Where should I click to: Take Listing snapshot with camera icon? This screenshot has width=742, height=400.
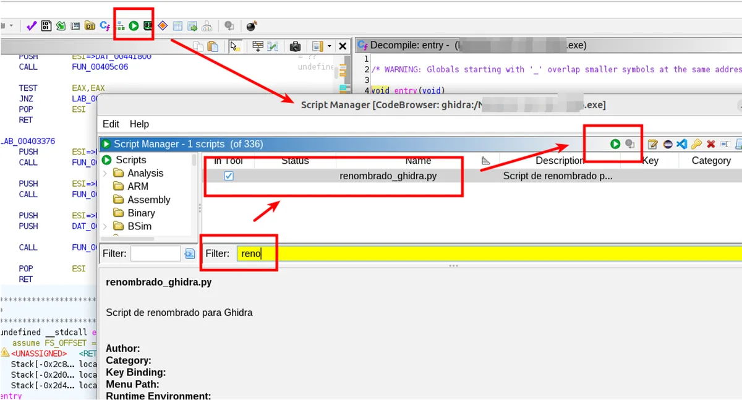click(x=295, y=46)
